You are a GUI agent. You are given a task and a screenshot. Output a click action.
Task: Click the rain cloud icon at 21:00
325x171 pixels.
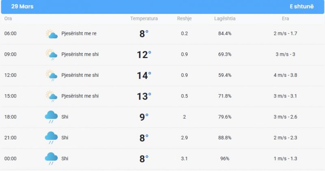click(51, 138)
